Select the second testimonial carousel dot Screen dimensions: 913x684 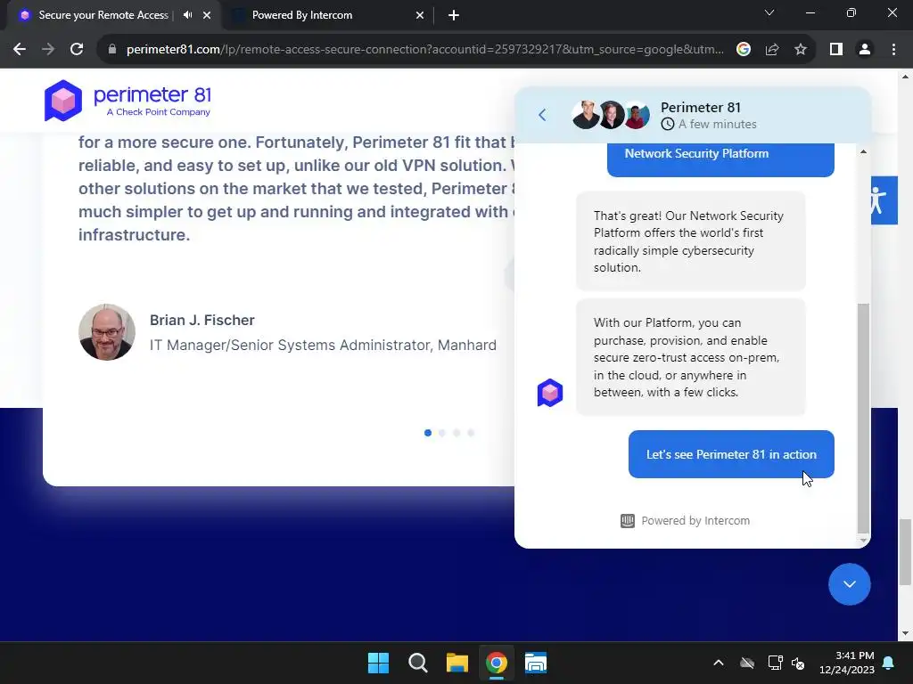(x=442, y=433)
